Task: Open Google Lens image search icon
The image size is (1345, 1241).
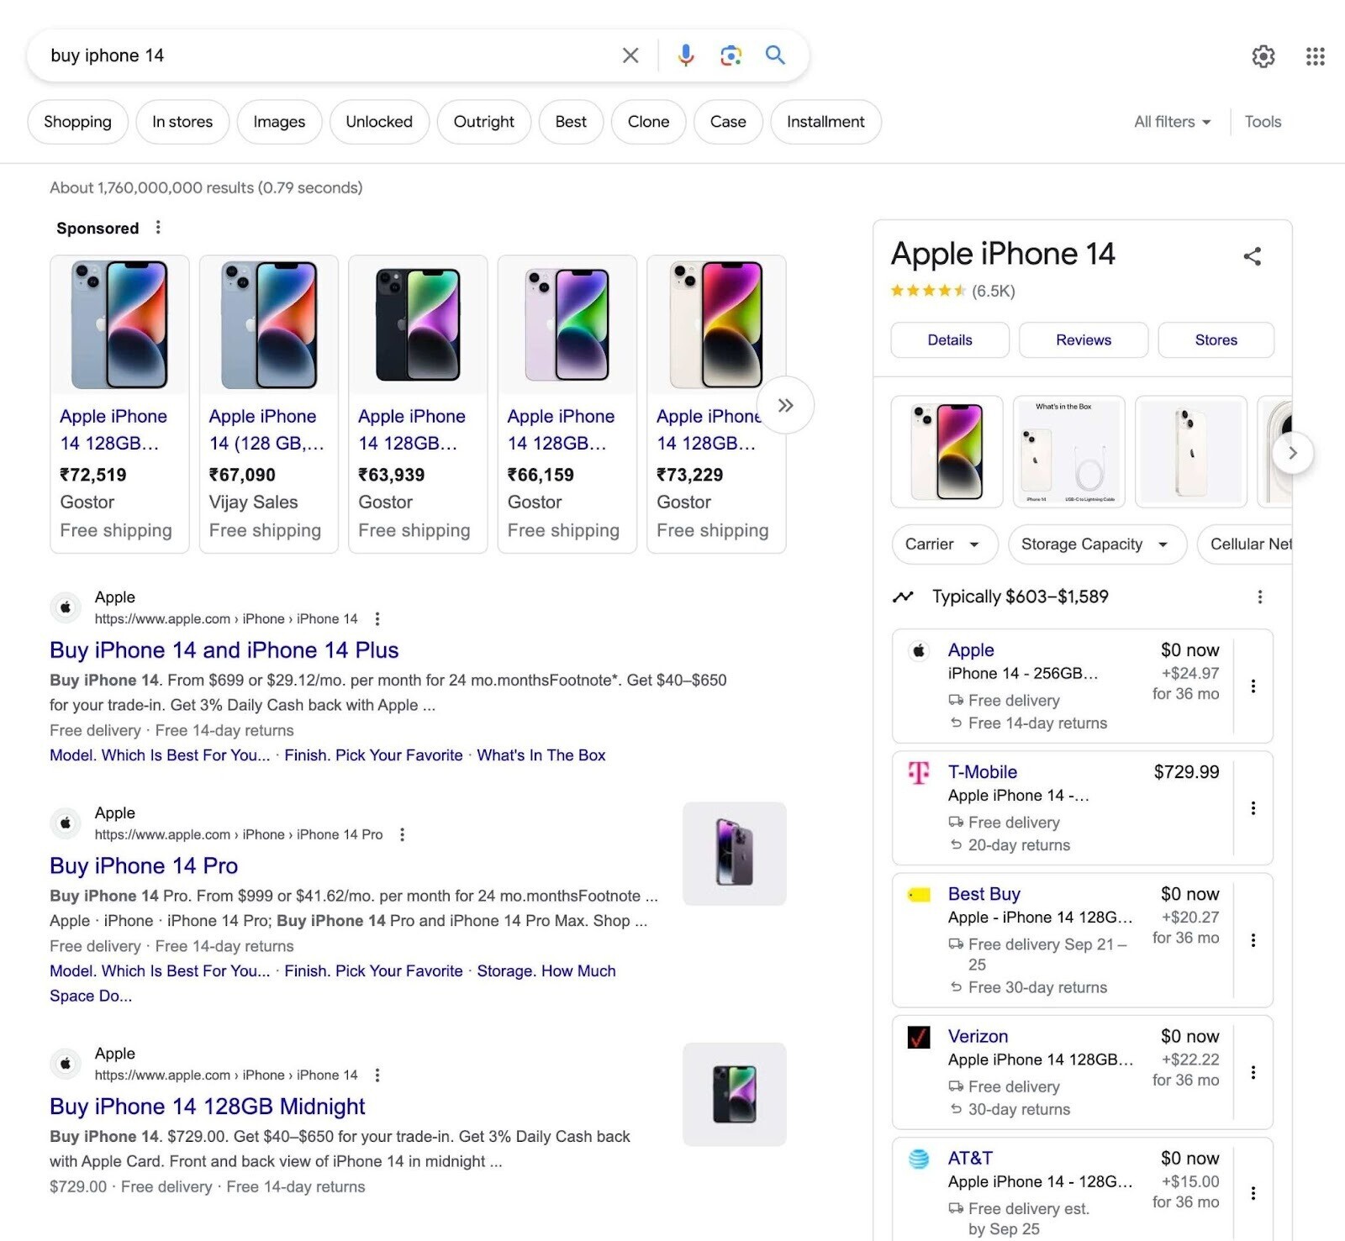Action: pyautogui.click(x=731, y=55)
